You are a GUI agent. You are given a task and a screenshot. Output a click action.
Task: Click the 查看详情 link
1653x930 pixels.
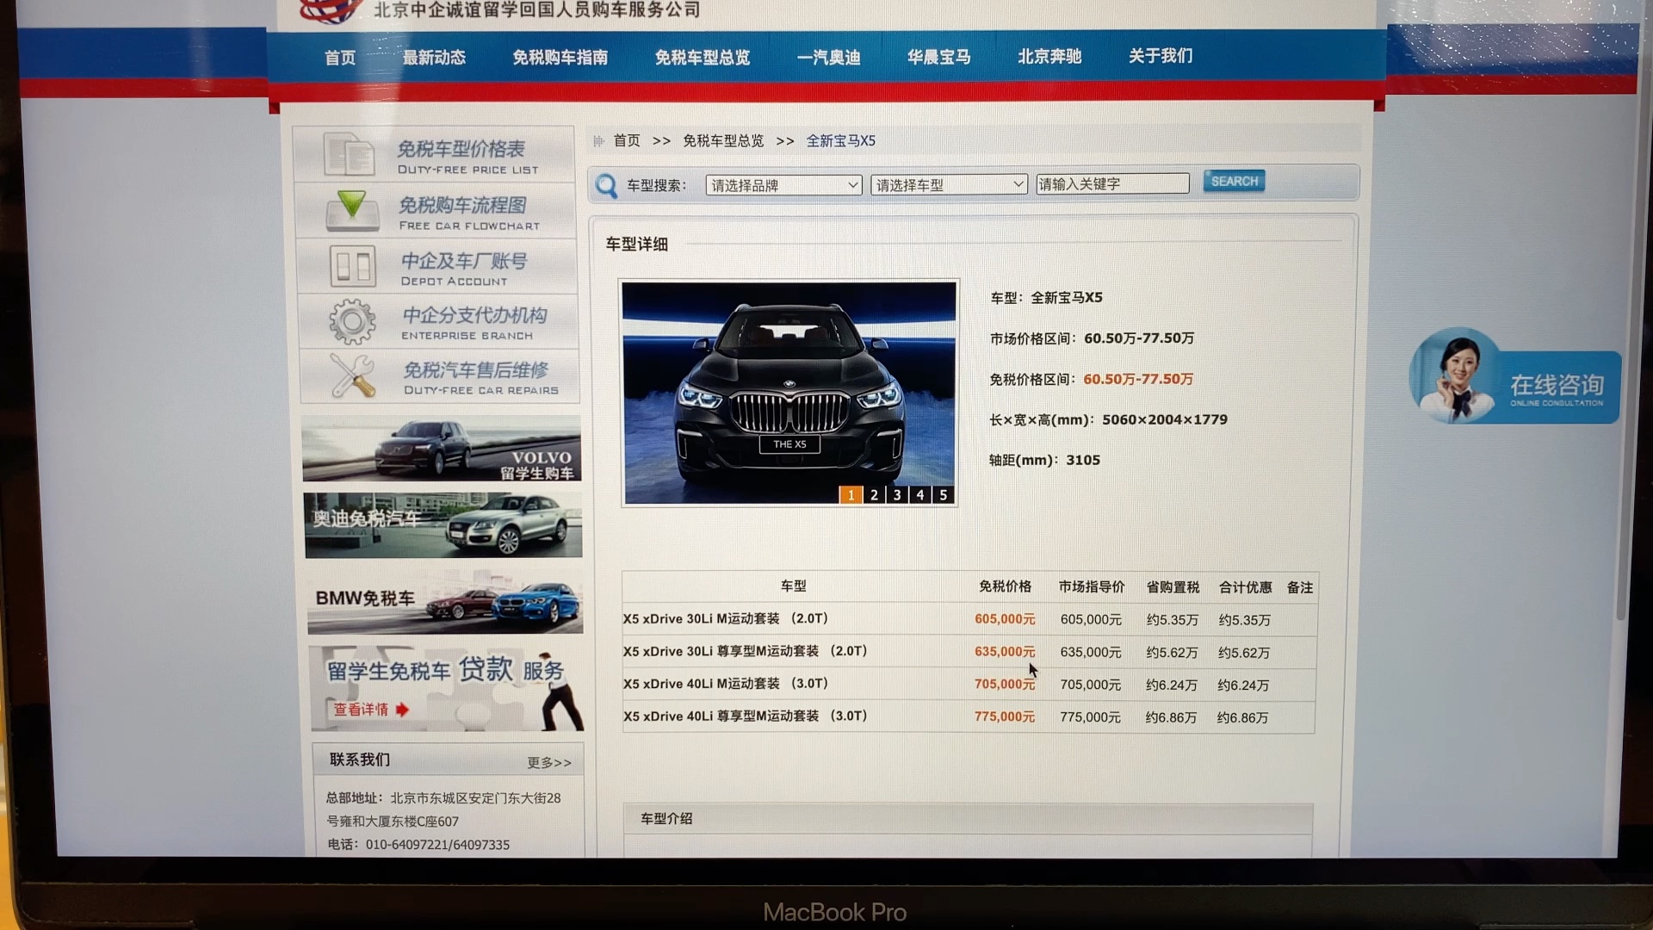click(361, 710)
